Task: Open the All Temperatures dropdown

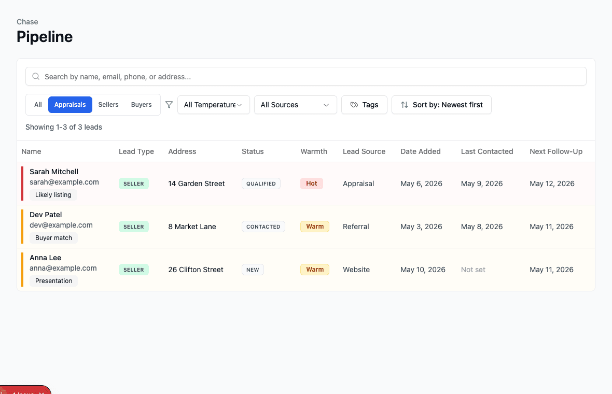Action: point(214,105)
